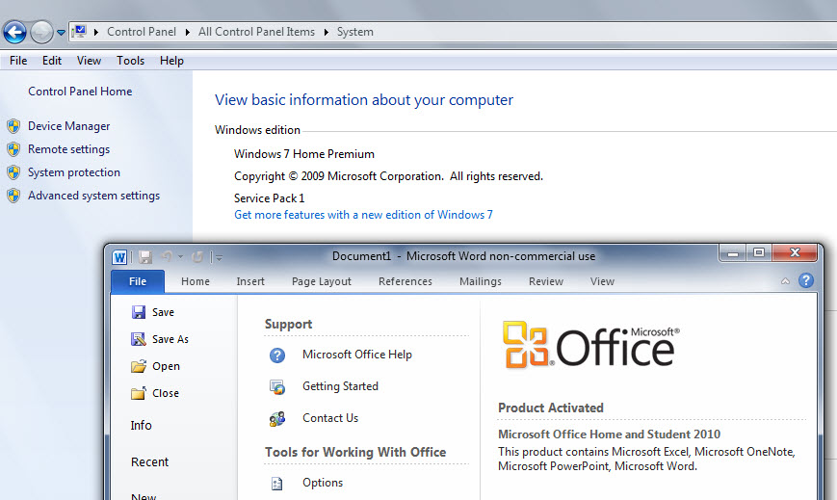Switch to the Page Layout tab
This screenshot has width=837, height=500.
click(322, 281)
